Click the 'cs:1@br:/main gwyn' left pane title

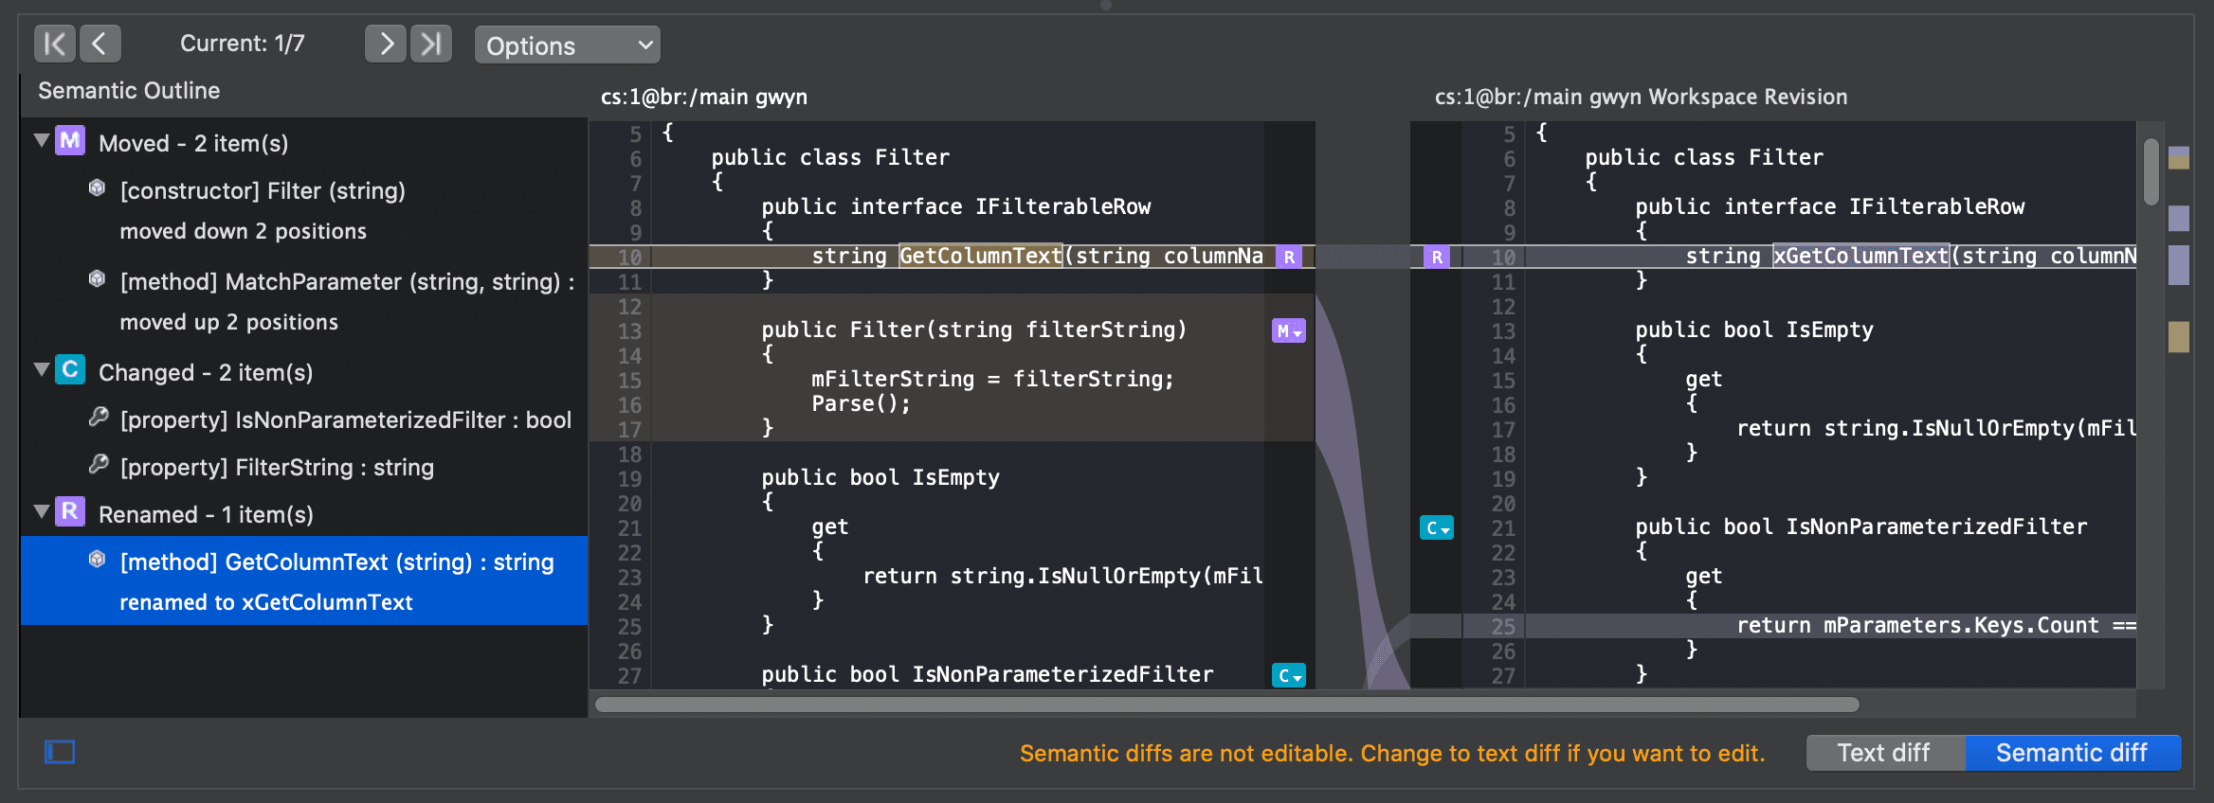[704, 97]
